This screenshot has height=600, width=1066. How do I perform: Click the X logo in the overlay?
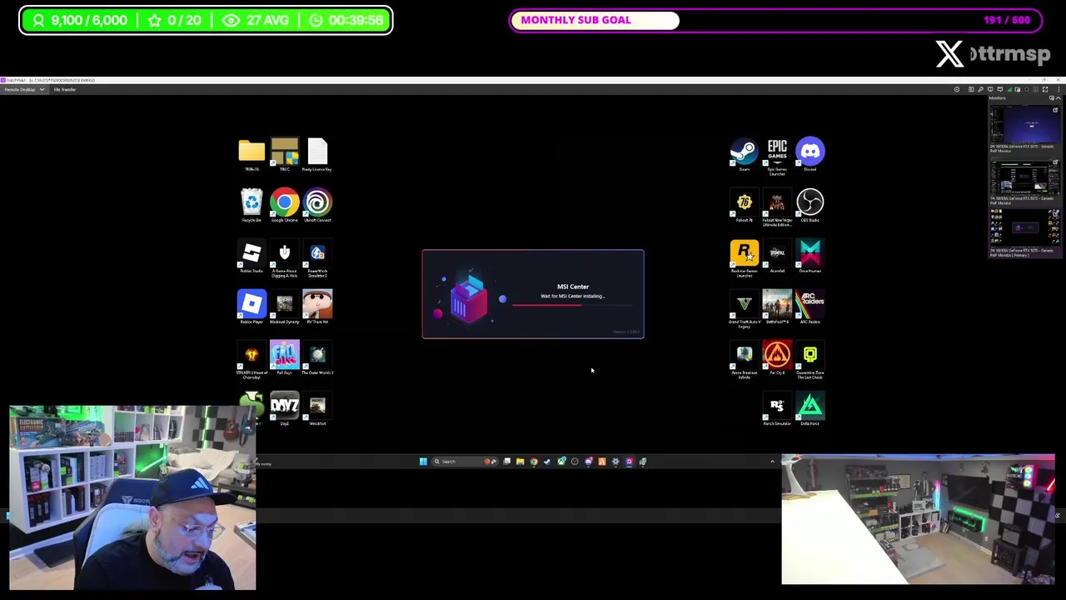tap(949, 54)
